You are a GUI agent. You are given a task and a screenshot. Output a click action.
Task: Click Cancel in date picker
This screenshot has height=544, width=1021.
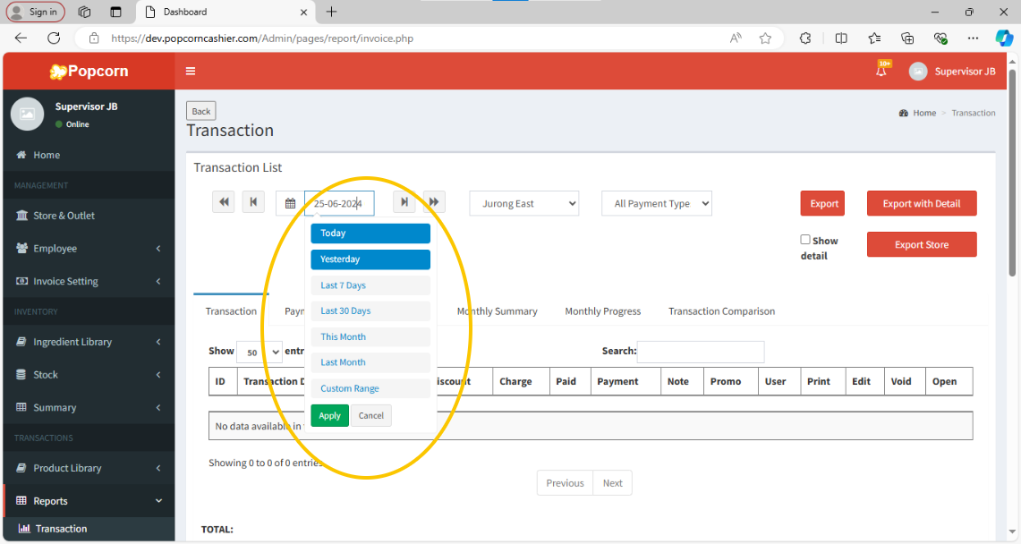[x=371, y=416]
